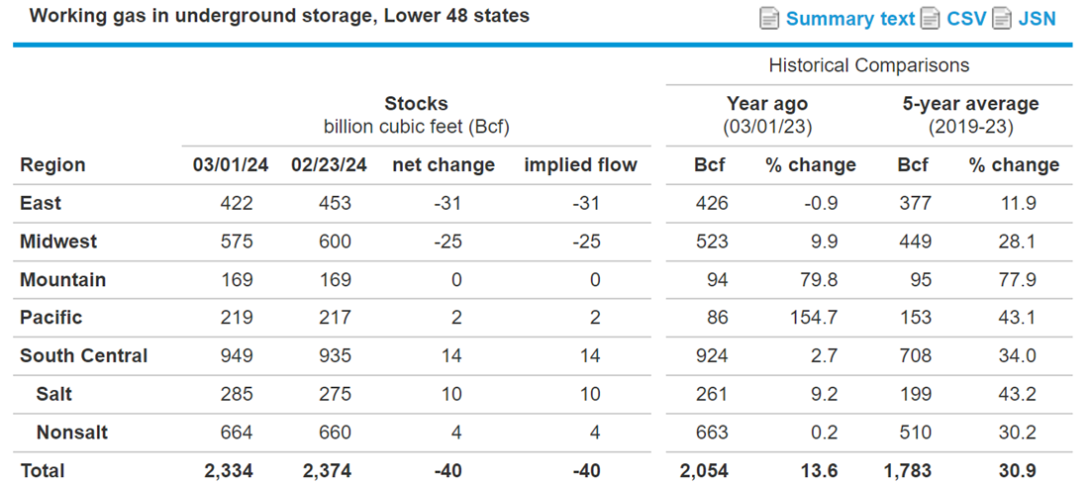Click the Total stocks value 2,334
Screen dimensions: 1089x483
tap(229, 471)
